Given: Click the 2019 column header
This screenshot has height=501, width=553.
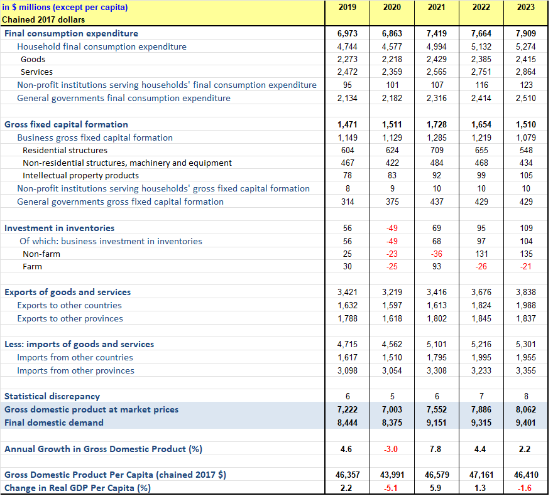Looking at the screenshot, I should tap(348, 8).
